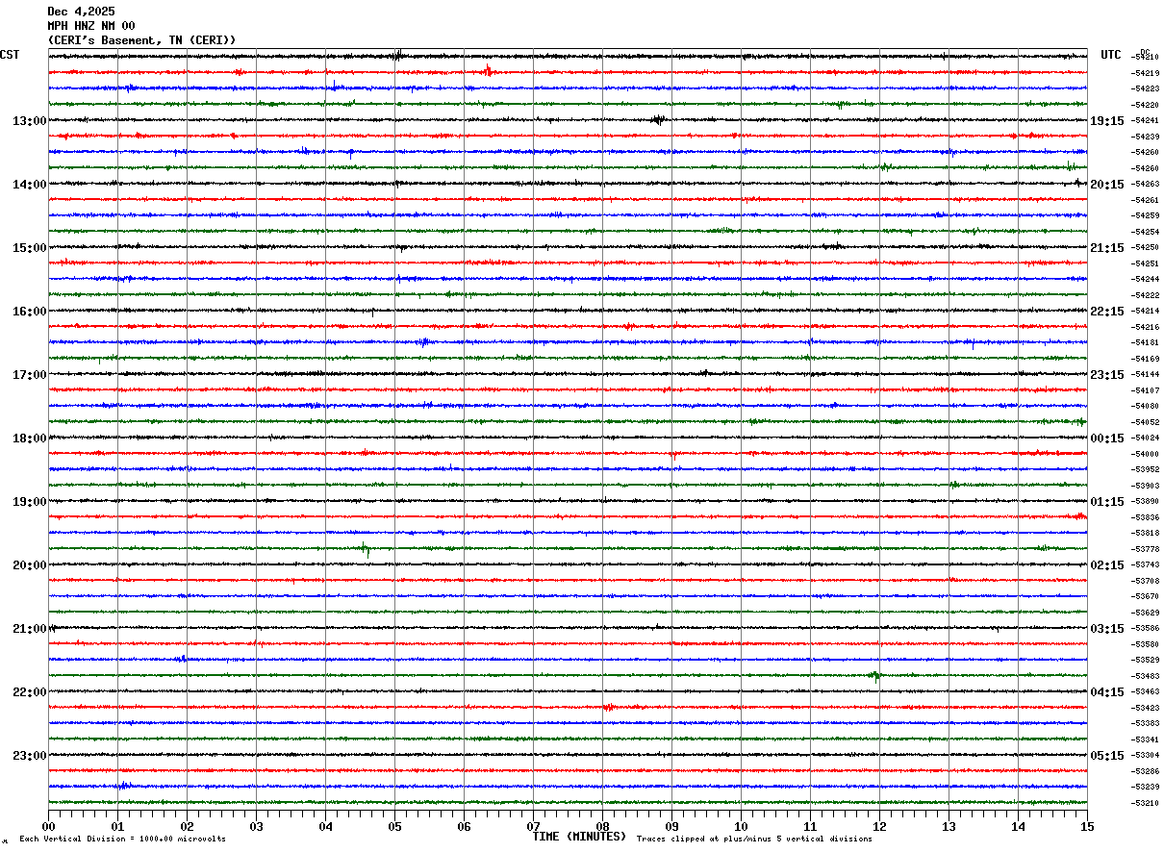
Task: Click the DC offset value -53743
Action: coord(1146,565)
